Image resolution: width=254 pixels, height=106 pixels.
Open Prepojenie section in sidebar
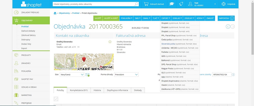point(31,103)
